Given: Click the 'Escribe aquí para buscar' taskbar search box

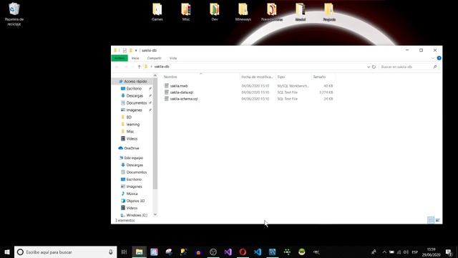Looking at the screenshot, I should pos(65,252).
